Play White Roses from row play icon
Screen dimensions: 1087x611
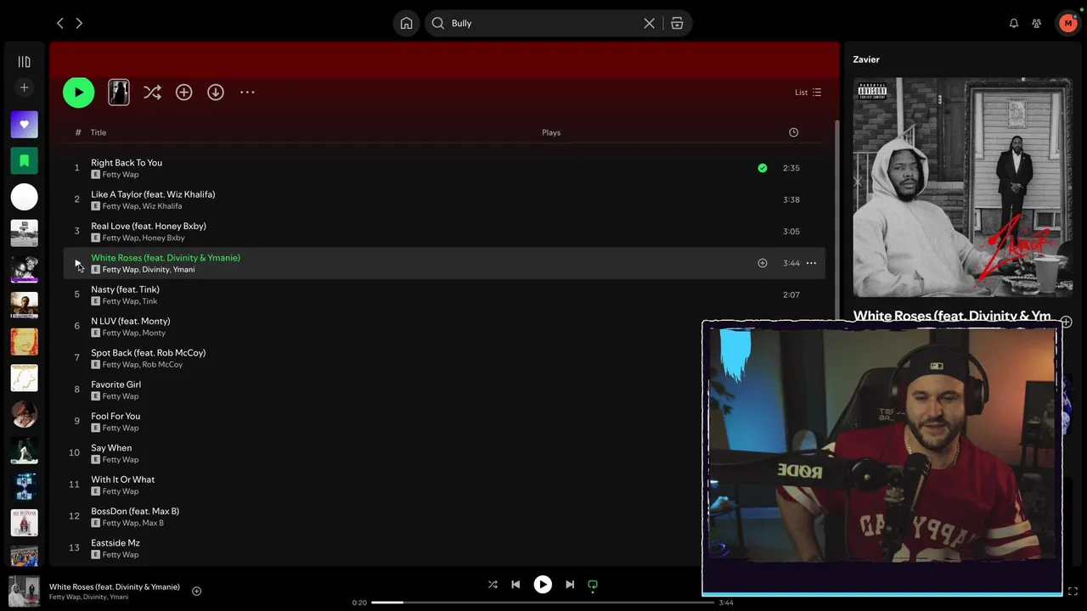76,263
